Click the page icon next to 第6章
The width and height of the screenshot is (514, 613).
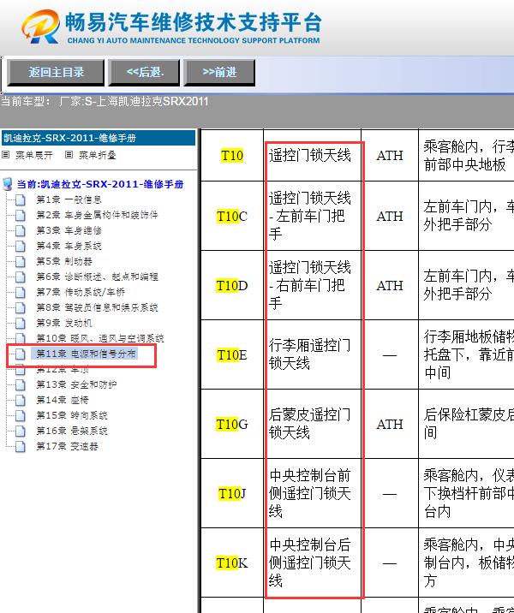coord(21,277)
